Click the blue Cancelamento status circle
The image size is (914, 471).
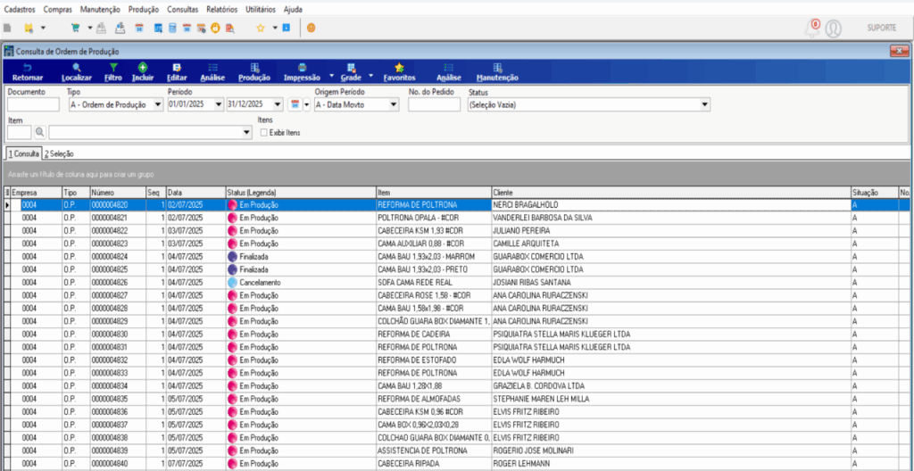pos(232,282)
